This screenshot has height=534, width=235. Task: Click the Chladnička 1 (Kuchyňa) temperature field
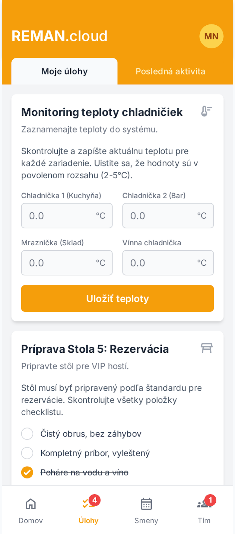tap(67, 216)
